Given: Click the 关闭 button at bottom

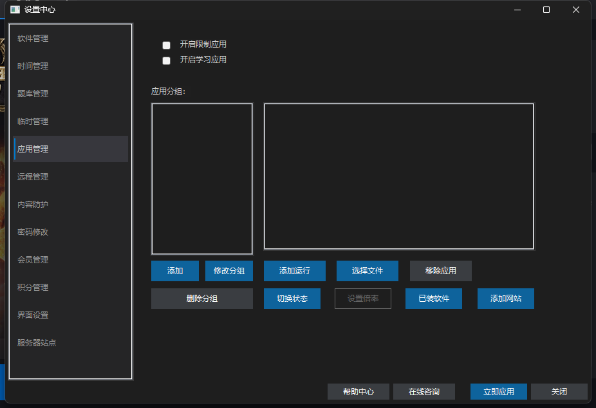Looking at the screenshot, I should (559, 392).
